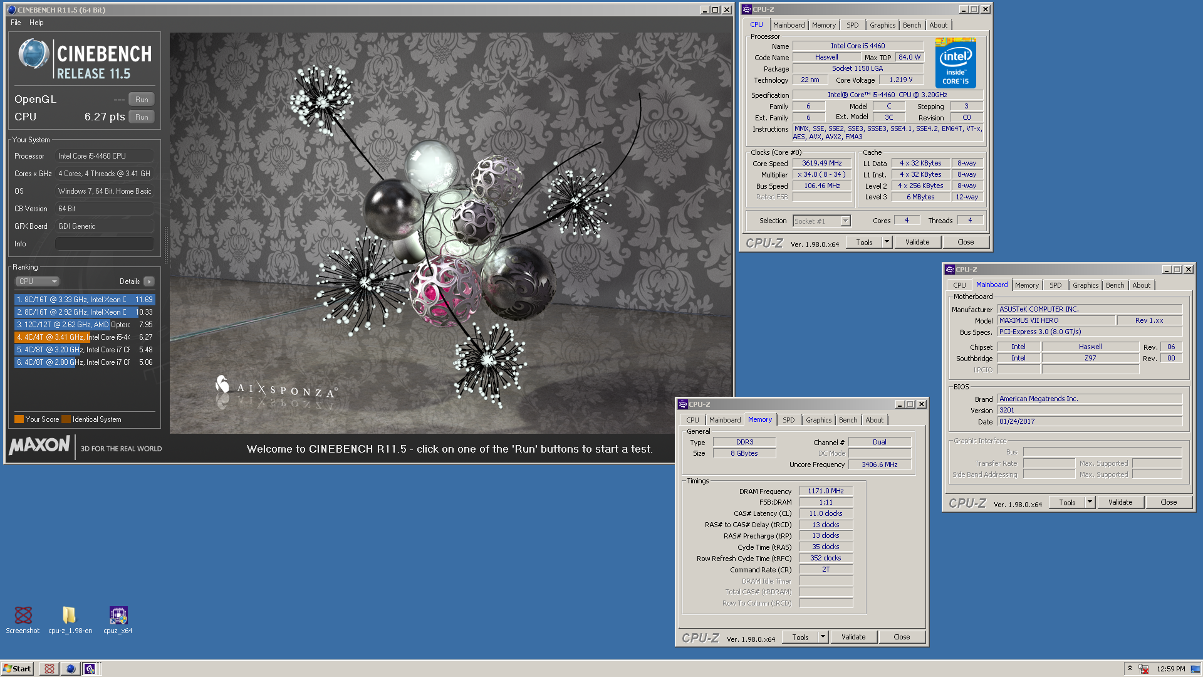
Task: Click the top CPU-Z window title icon
Action: pos(747,9)
